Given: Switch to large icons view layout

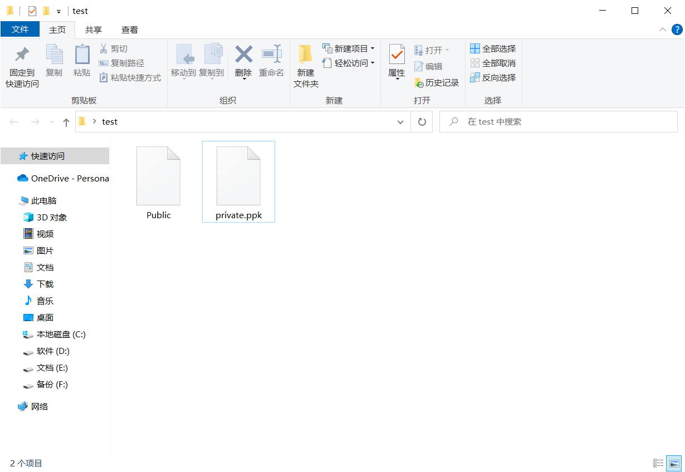Looking at the screenshot, I should [x=674, y=463].
